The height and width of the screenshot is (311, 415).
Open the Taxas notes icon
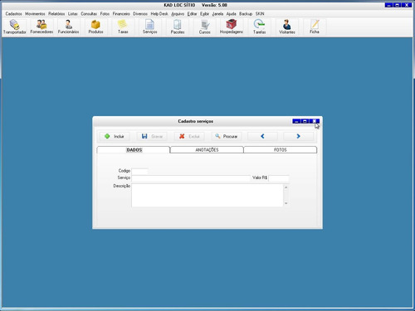click(123, 27)
